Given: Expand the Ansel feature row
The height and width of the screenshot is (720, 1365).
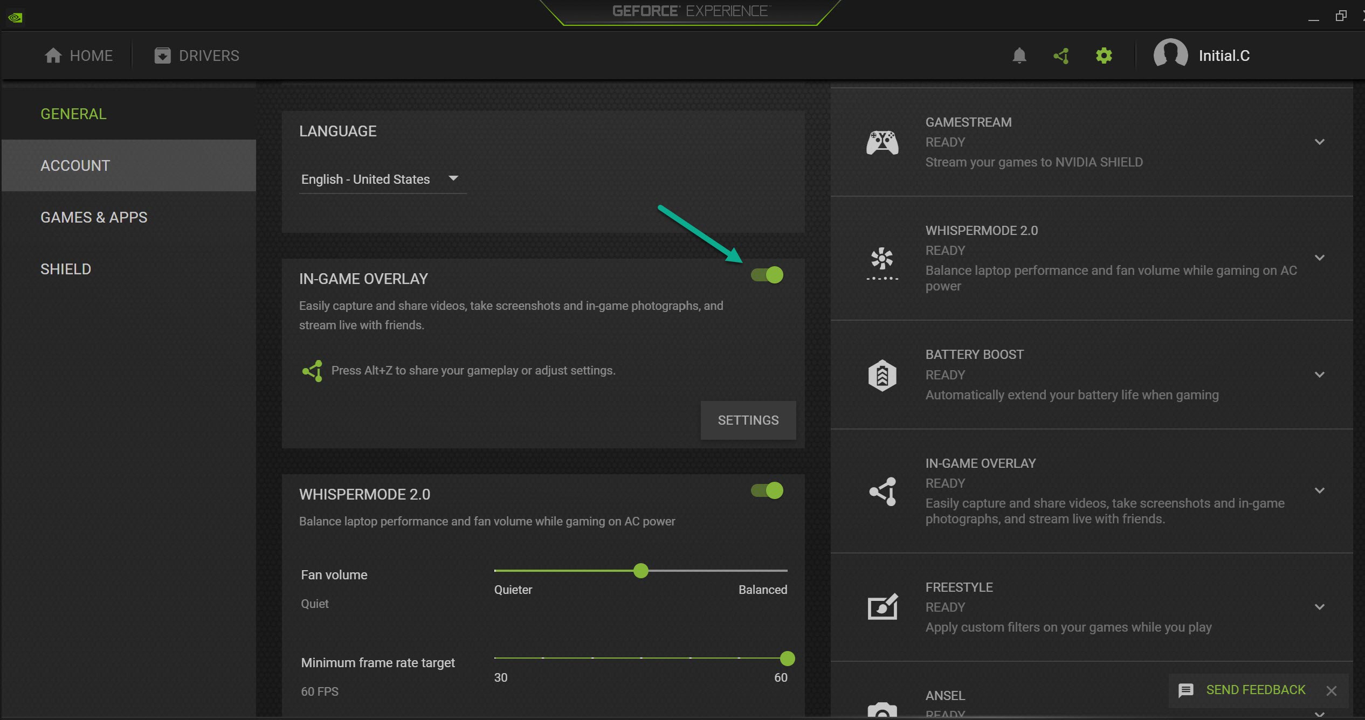Looking at the screenshot, I should 1319,714.
